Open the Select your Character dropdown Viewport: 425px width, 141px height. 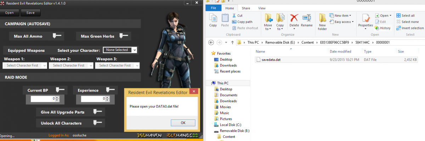click(120, 50)
